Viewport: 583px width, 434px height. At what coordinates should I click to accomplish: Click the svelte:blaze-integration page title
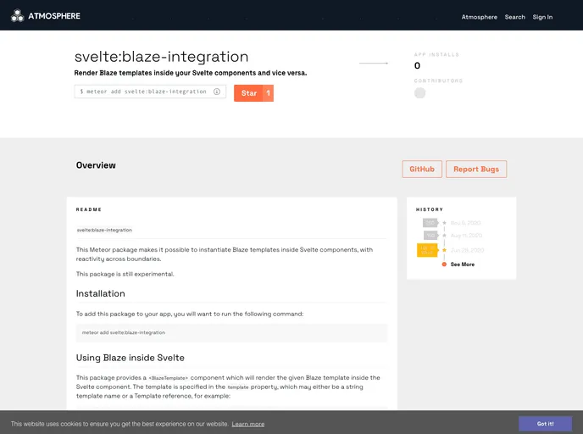click(x=161, y=57)
